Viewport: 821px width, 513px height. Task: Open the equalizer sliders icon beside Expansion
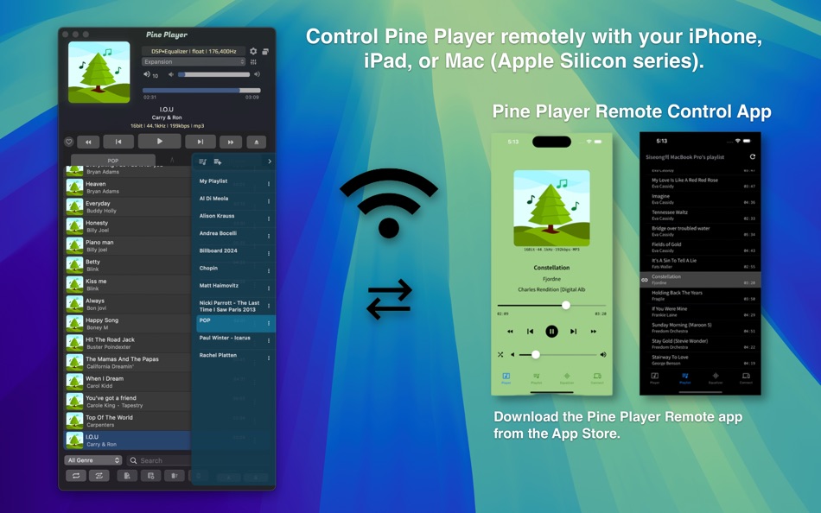coord(253,62)
